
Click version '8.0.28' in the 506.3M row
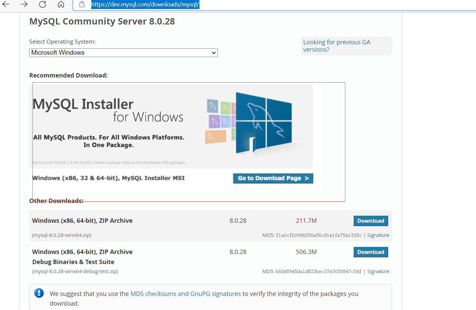coord(238,252)
